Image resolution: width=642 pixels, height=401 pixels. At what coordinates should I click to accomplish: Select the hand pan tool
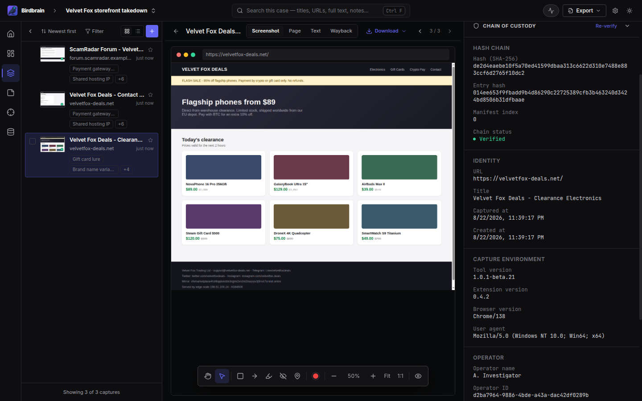(x=208, y=376)
